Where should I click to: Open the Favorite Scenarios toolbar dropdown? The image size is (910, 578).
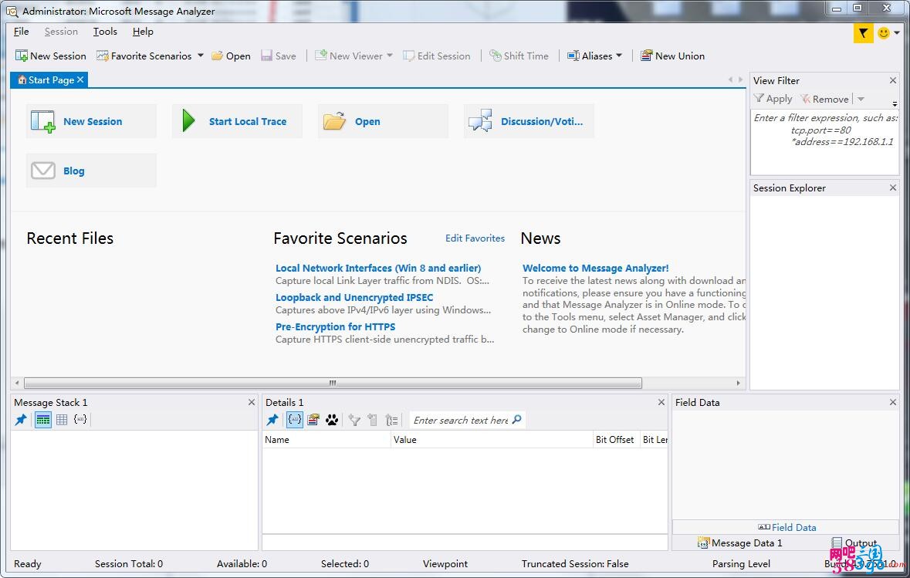tap(200, 56)
